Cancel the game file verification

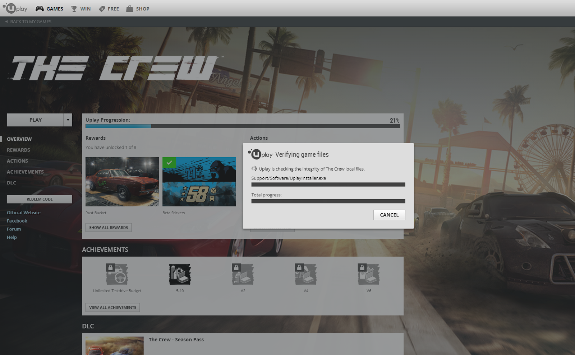click(389, 215)
